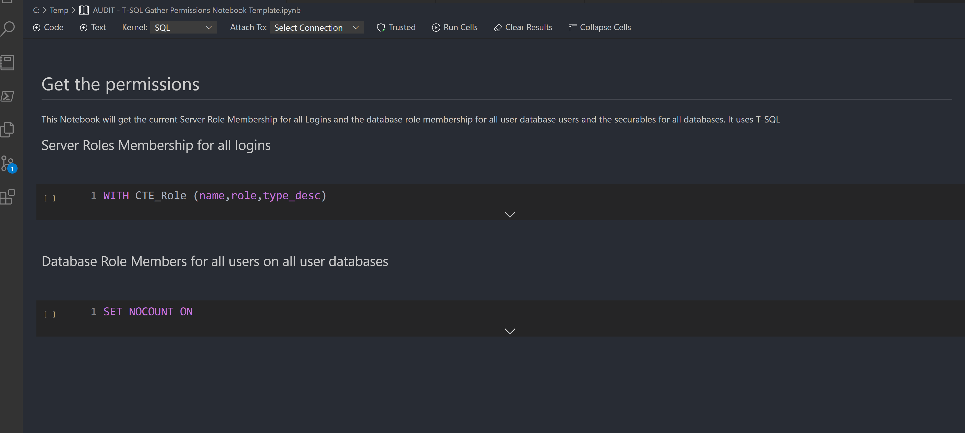
Task: Open the Explorer files icon
Action: (x=7, y=129)
